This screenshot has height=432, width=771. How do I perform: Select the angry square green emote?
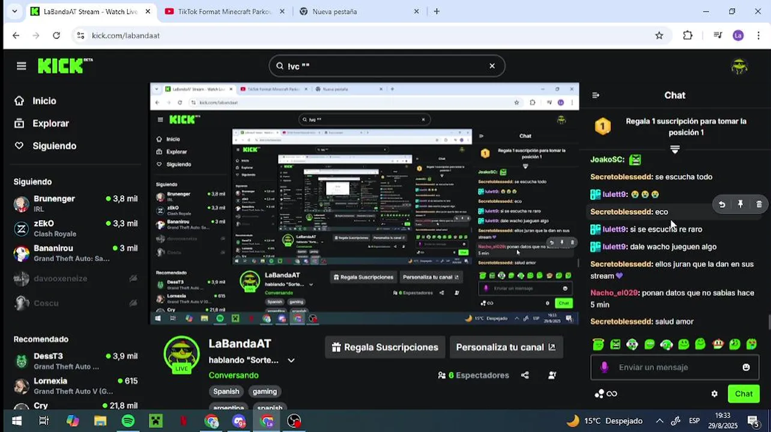point(615,344)
